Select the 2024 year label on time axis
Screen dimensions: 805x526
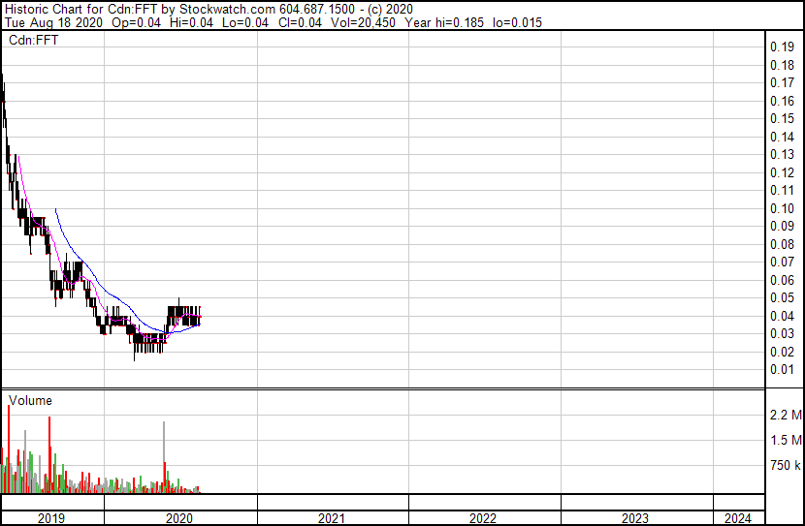[738, 518]
